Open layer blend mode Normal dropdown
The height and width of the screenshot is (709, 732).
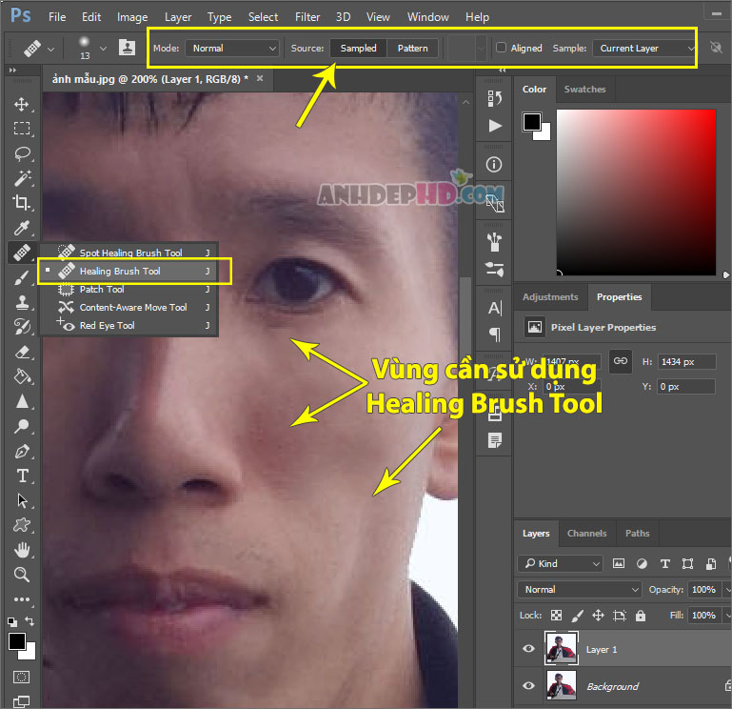click(580, 589)
